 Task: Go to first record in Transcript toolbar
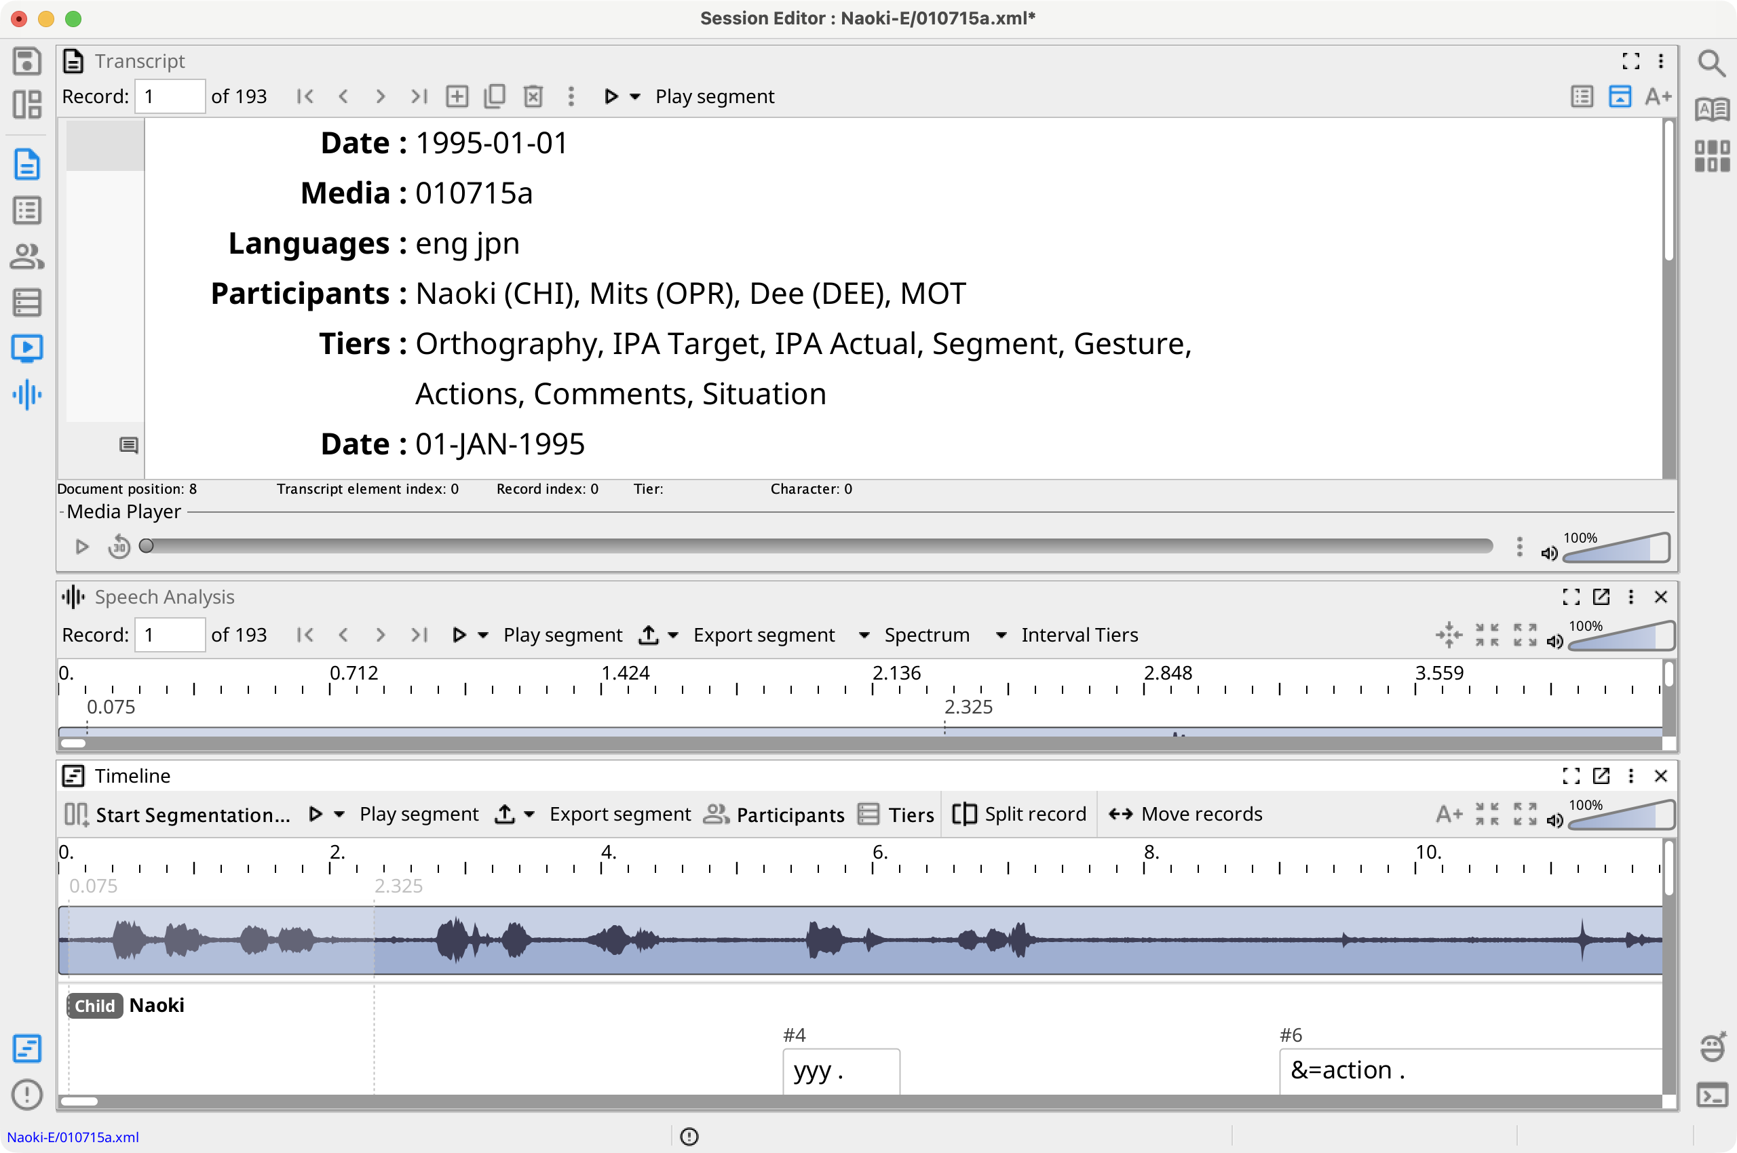pyautogui.click(x=305, y=96)
